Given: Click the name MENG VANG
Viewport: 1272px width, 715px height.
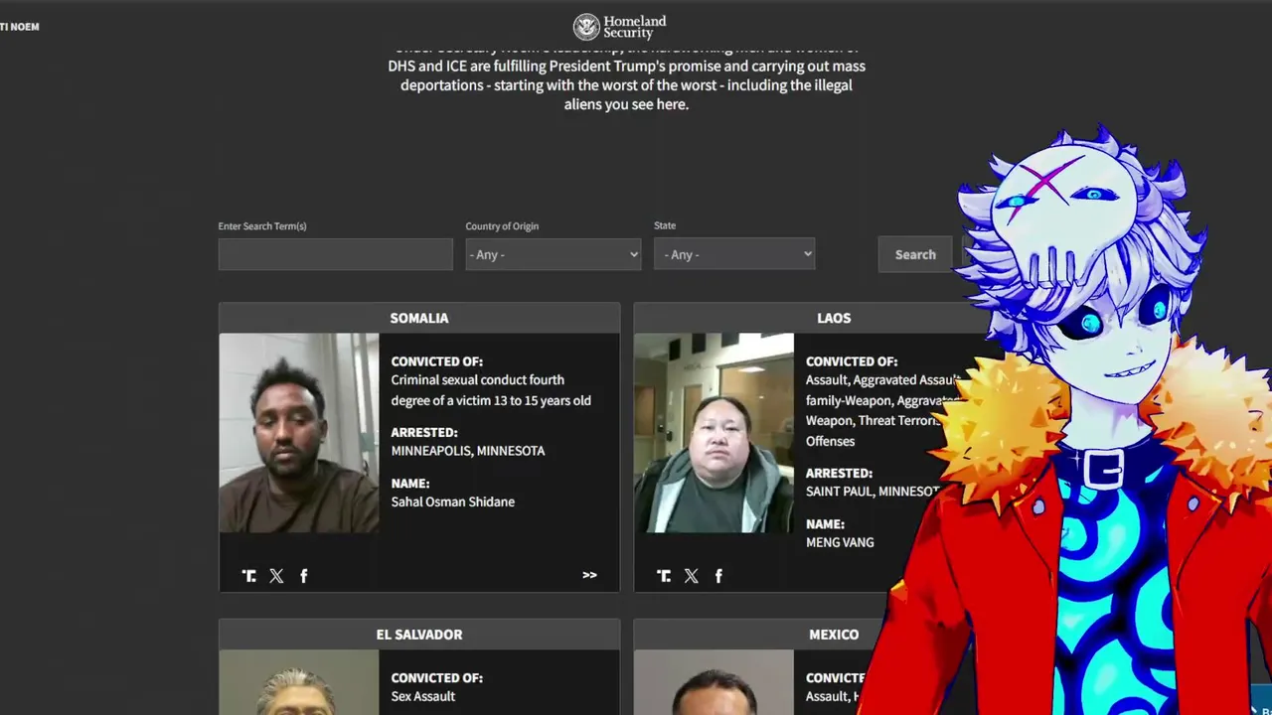Looking at the screenshot, I should coord(840,542).
